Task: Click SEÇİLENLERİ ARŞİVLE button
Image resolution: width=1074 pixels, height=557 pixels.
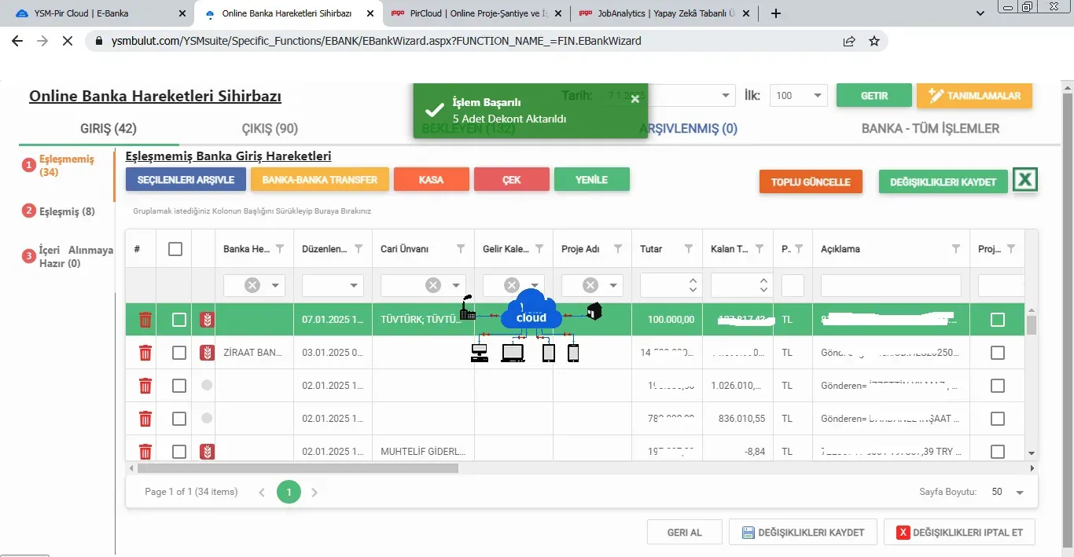Action: coord(186,180)
